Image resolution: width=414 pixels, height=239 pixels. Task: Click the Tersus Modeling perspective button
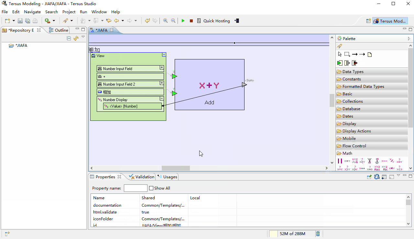point(390,21)
